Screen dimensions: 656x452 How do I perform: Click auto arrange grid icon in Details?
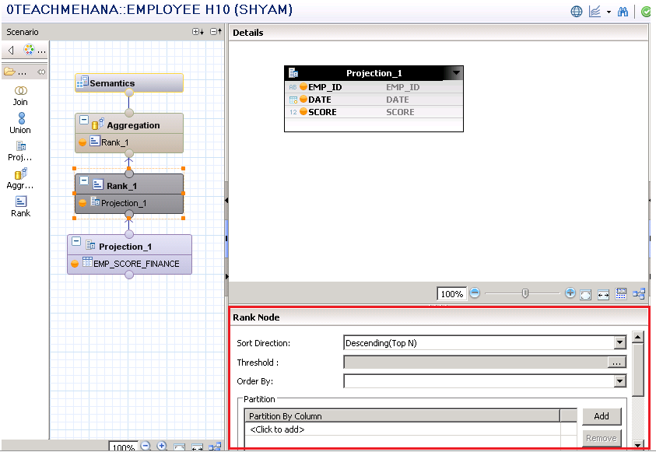pyautogui.click(x=621, y=294)
